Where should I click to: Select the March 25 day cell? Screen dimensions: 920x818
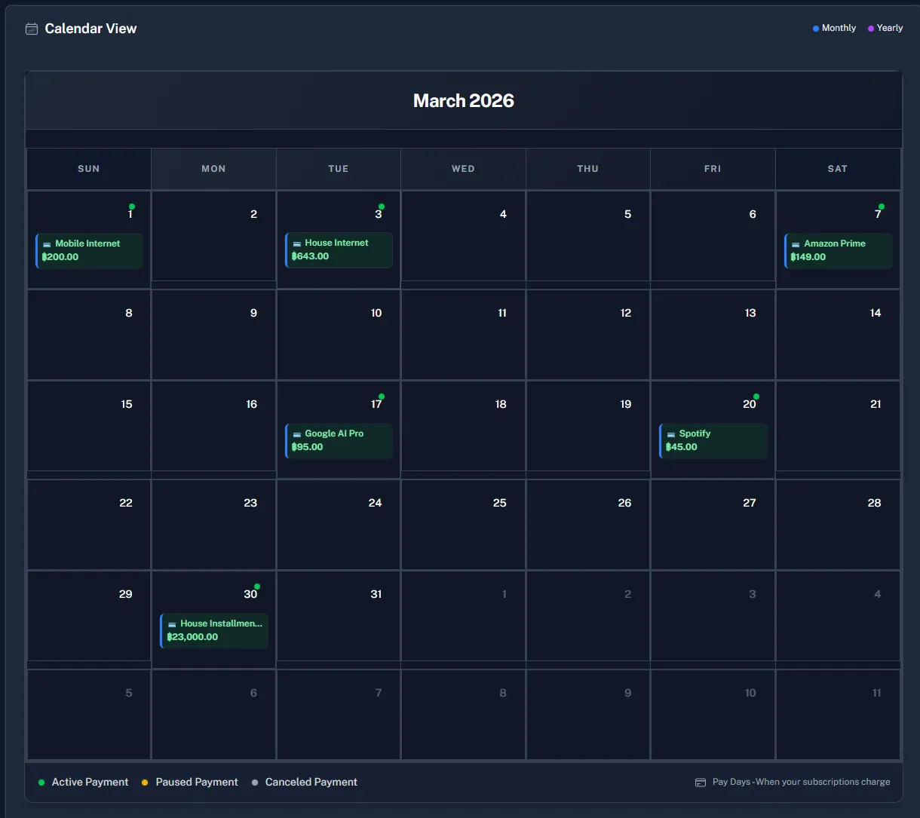(x=463, y=525)
